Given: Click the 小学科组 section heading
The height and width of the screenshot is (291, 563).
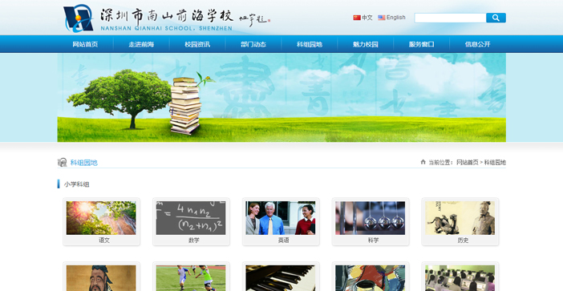Looking at the screenshot, I should pos(76,184).
